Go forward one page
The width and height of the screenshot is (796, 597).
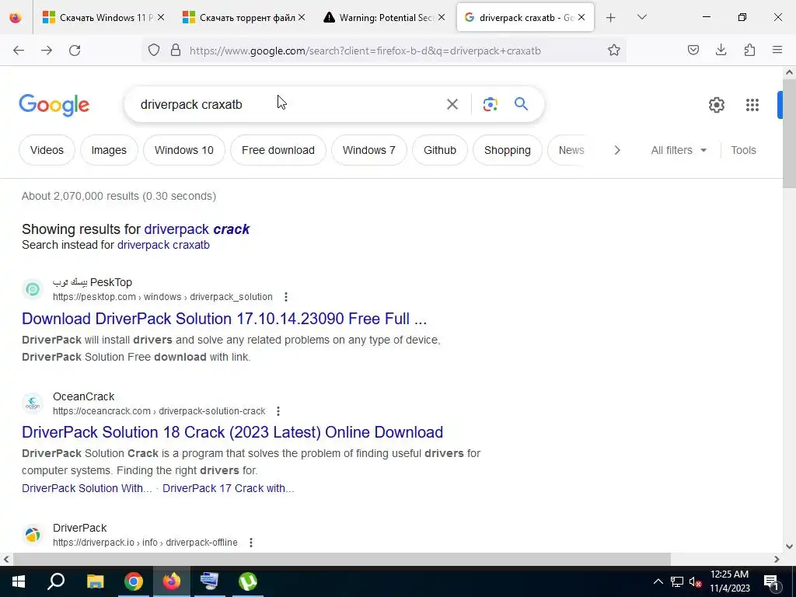click(x=47, y=51)
